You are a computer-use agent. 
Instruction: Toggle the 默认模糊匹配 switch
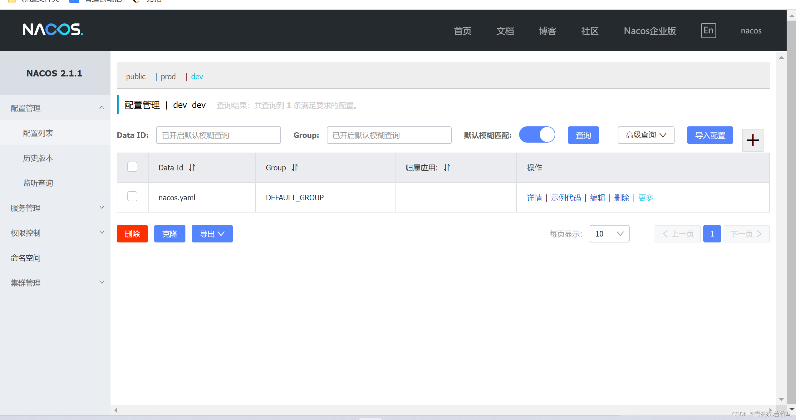point(537,135)
